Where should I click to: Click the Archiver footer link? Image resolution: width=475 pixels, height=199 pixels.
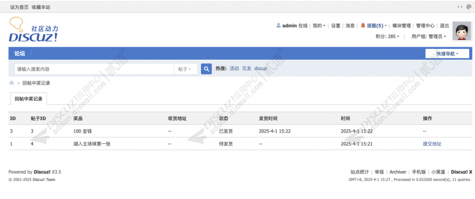398,172
